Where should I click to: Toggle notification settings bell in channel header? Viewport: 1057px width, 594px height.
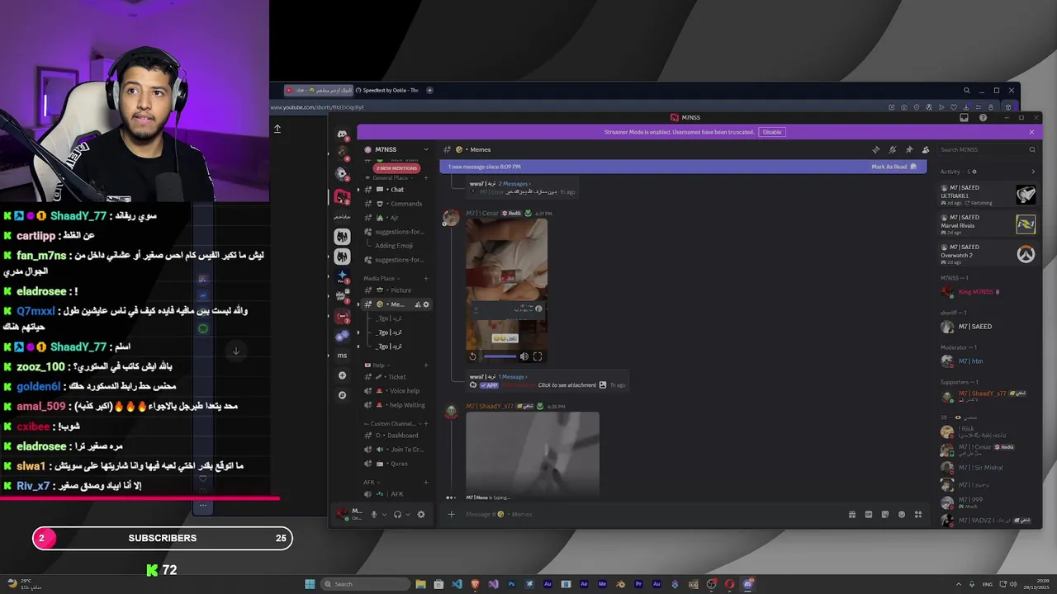(893, 149)
